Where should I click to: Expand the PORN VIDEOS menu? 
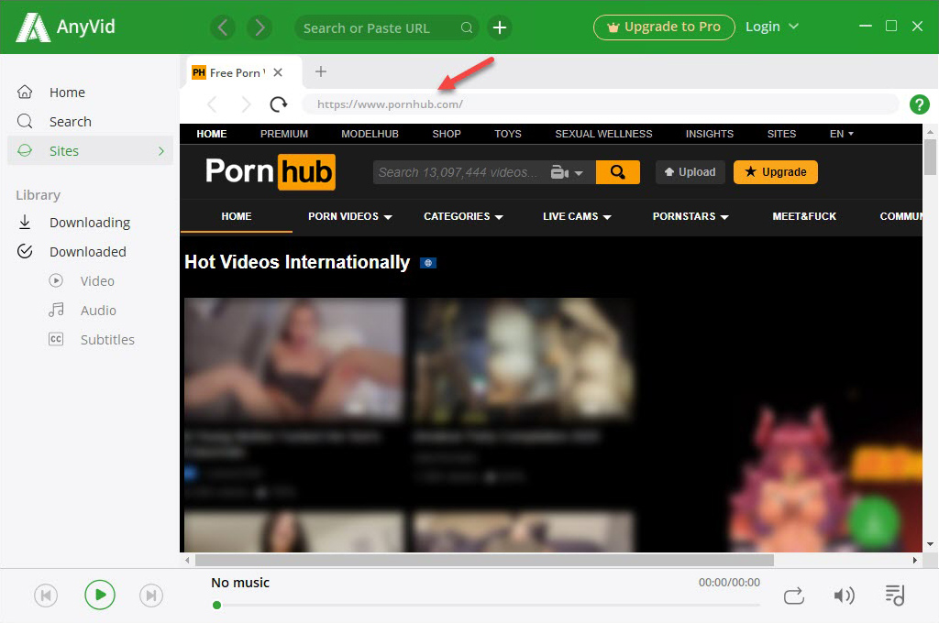pos(350,216)
